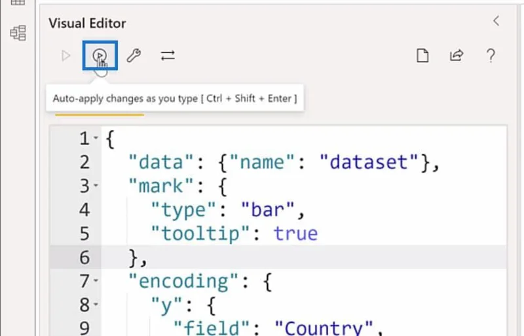The width and height of the screenshot is (524, 336).
Task: Collapse the "y" block fold at line 8
Action: [x=96, y=304]
